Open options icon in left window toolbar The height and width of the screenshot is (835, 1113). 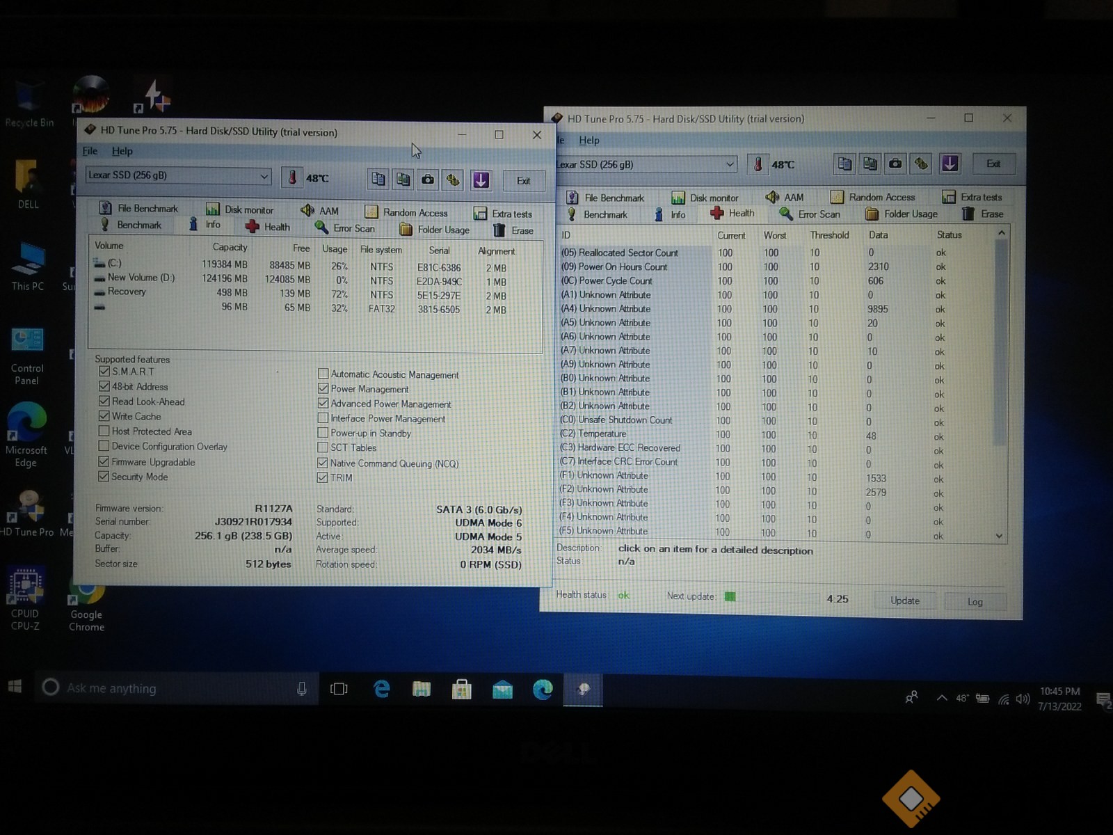[453, 180]
